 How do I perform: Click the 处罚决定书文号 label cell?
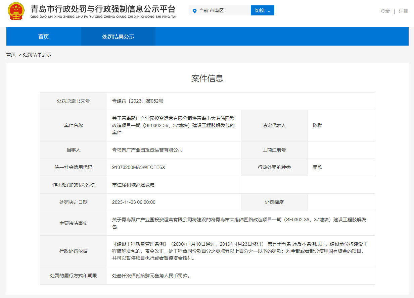click(74, 101)
